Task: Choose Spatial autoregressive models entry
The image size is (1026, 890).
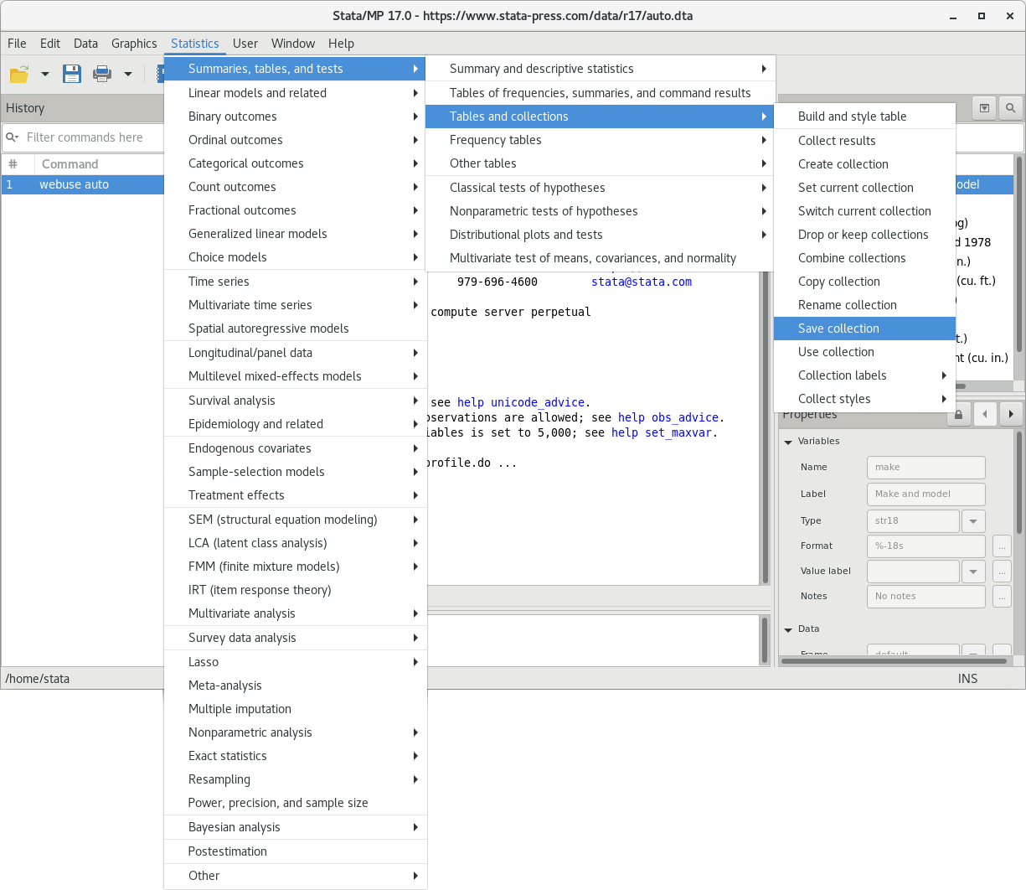Action: 295,329
